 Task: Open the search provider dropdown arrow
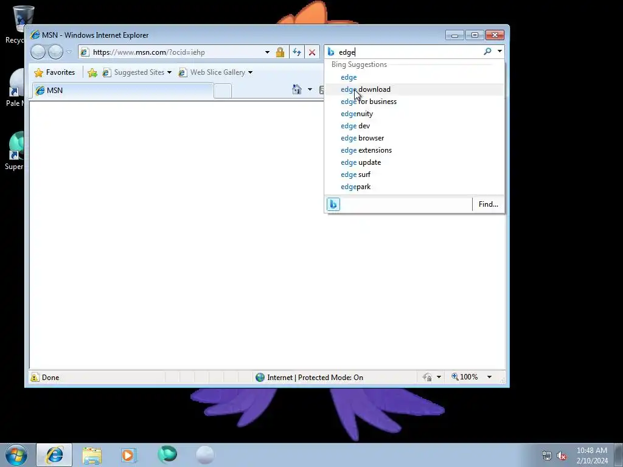click(x=499, y=51)
